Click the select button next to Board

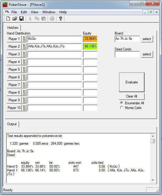tap(147, 39)
